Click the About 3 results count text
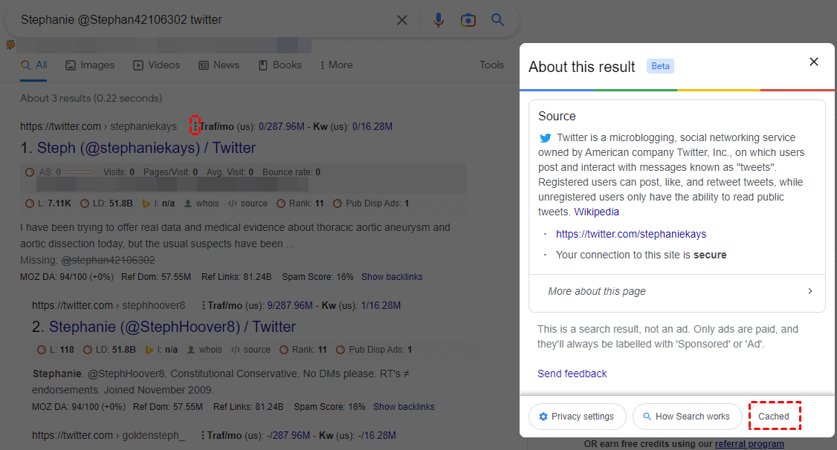Viewport: 837px width, 450px height. 91,99
